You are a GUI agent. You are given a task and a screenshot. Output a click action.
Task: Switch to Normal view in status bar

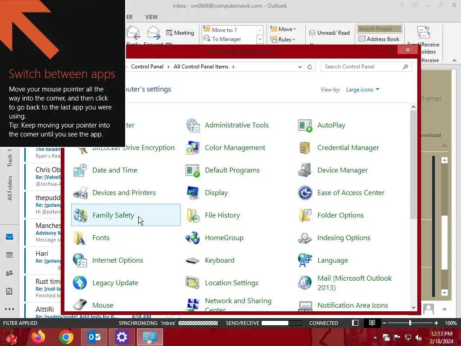point(355,323)
